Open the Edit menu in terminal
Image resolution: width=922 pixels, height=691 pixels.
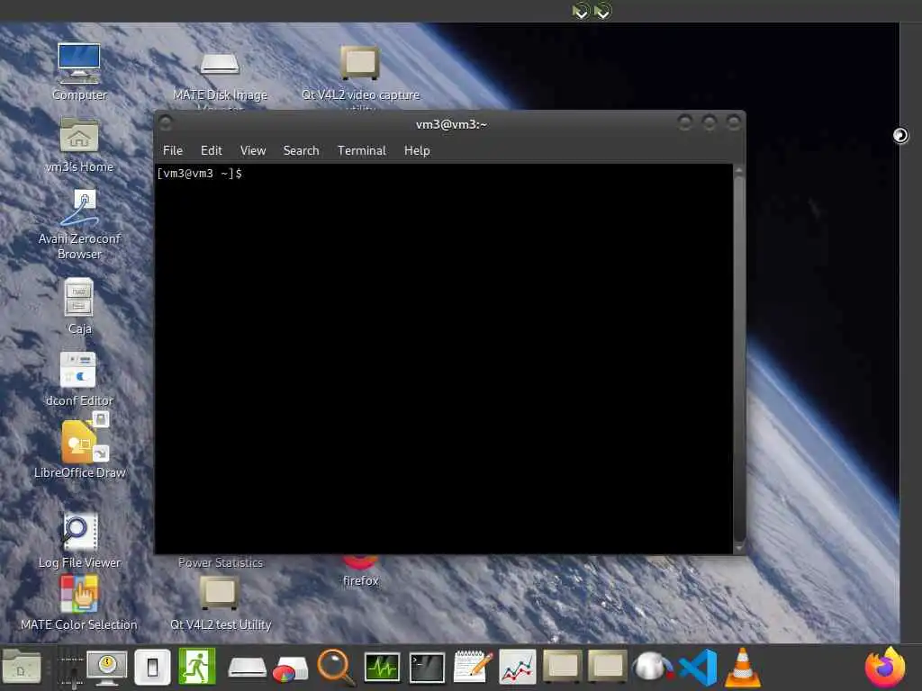(211, 150)
